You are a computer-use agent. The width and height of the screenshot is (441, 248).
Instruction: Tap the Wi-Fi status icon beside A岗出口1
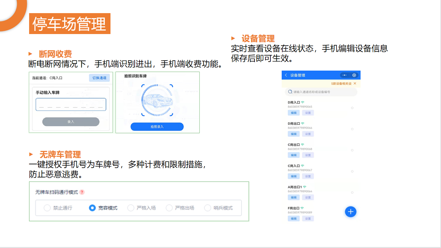(305, 187)
